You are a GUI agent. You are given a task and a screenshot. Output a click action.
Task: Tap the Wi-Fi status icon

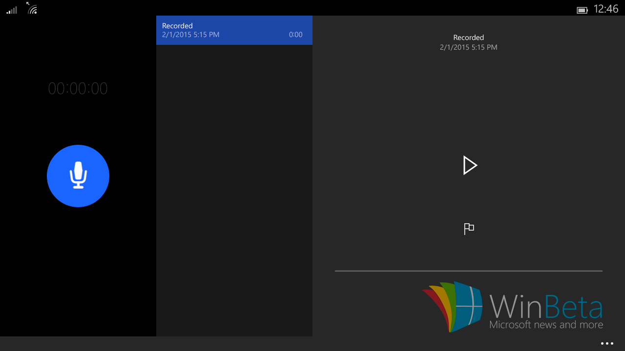click(32, 8)
